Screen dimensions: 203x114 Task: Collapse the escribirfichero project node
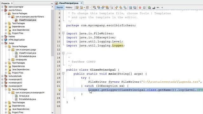click(2, 10)
